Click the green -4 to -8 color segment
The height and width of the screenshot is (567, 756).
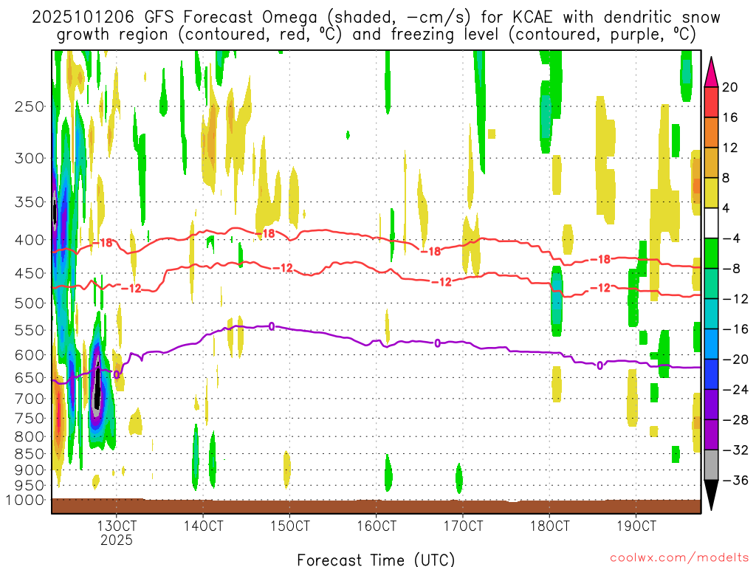pos(711,253)
